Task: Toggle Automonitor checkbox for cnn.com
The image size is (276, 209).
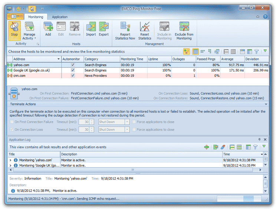Action: coord(73,76)
